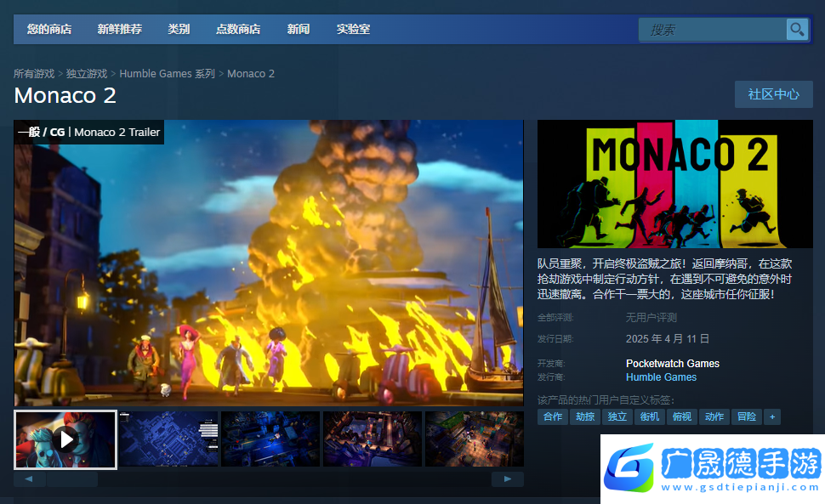Open the 实验室 page

pos(354,30)
